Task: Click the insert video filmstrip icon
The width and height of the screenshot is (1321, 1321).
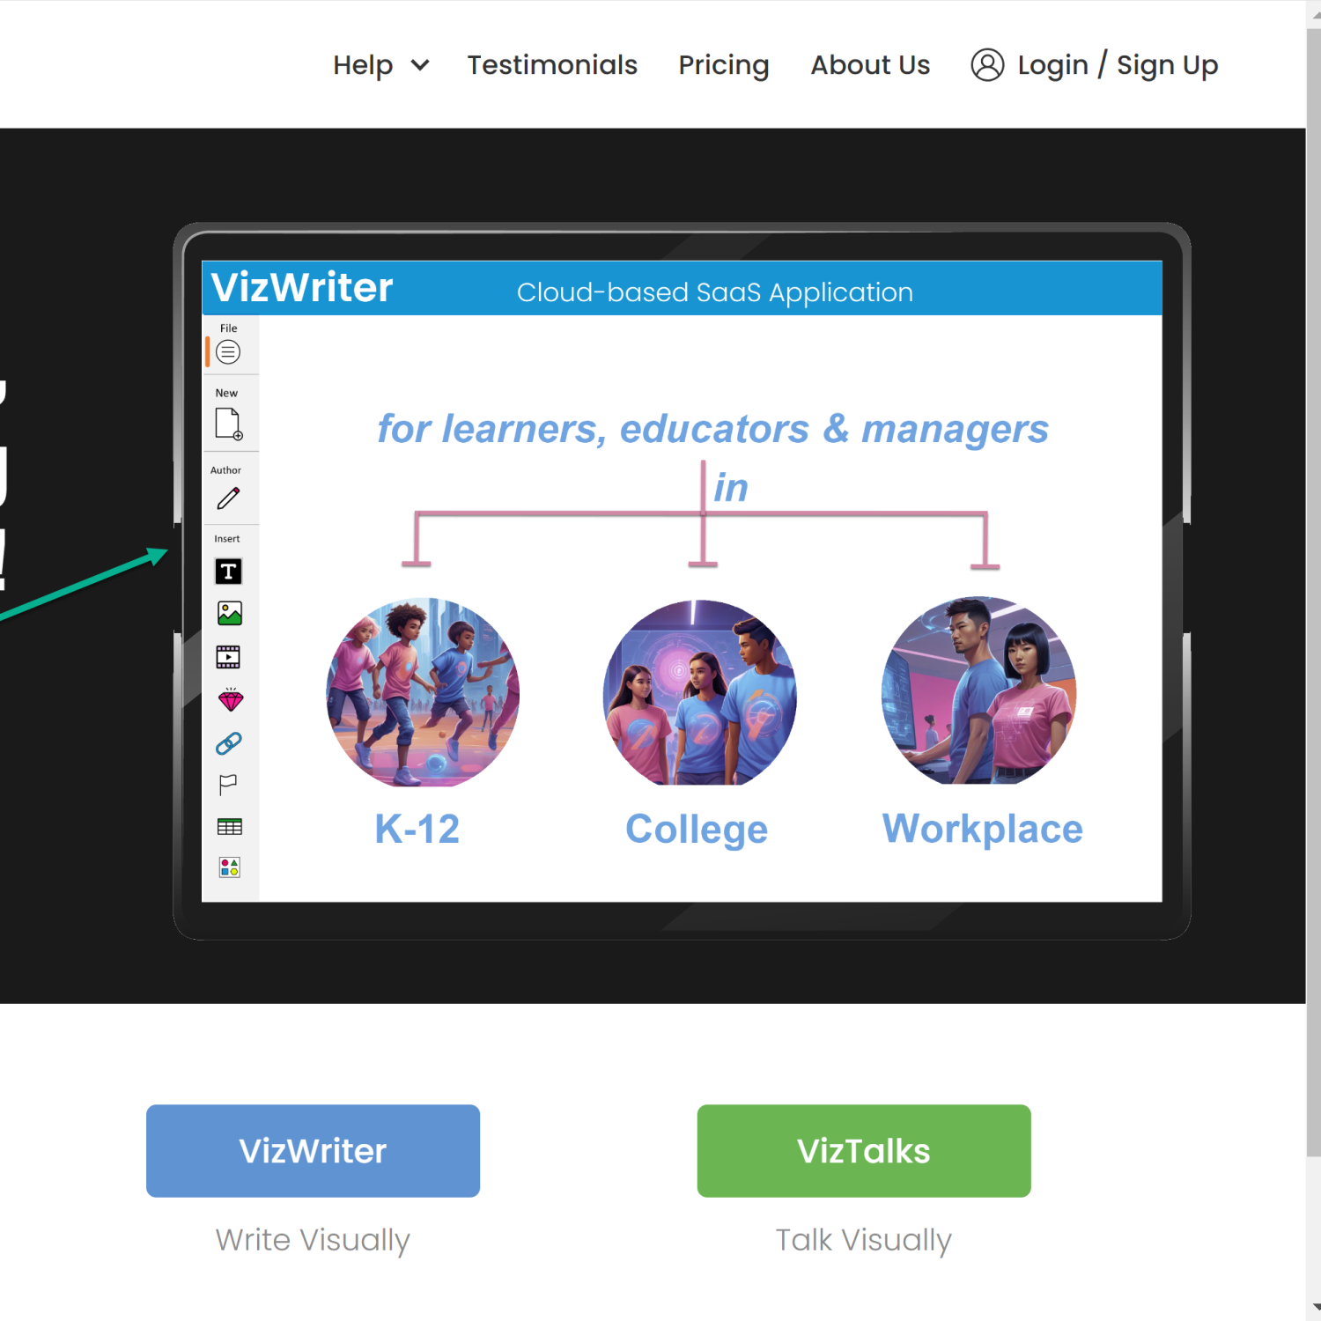Action: pos(229,657)
